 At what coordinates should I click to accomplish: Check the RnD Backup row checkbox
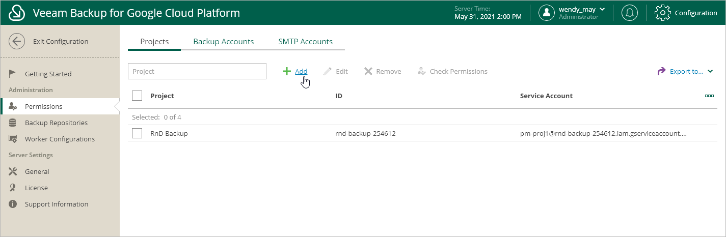(x=137, y=133)
